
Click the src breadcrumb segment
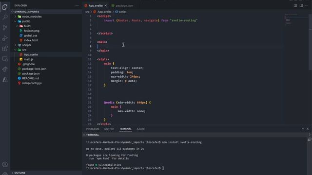click(87, 12)
